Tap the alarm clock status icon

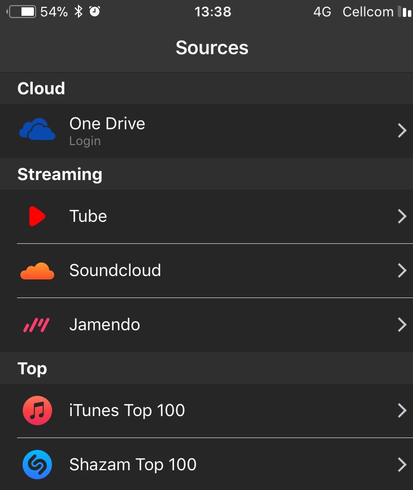95,11
